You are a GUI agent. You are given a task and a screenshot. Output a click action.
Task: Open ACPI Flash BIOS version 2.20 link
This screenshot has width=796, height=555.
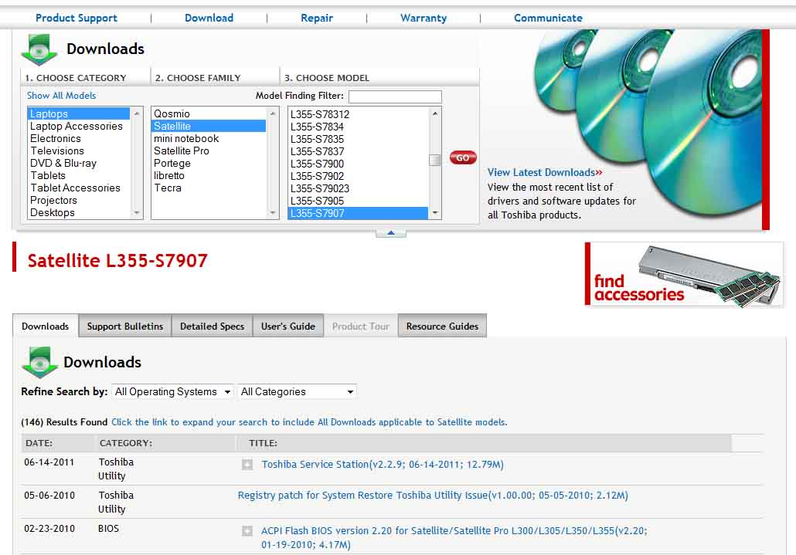point(454,537)
